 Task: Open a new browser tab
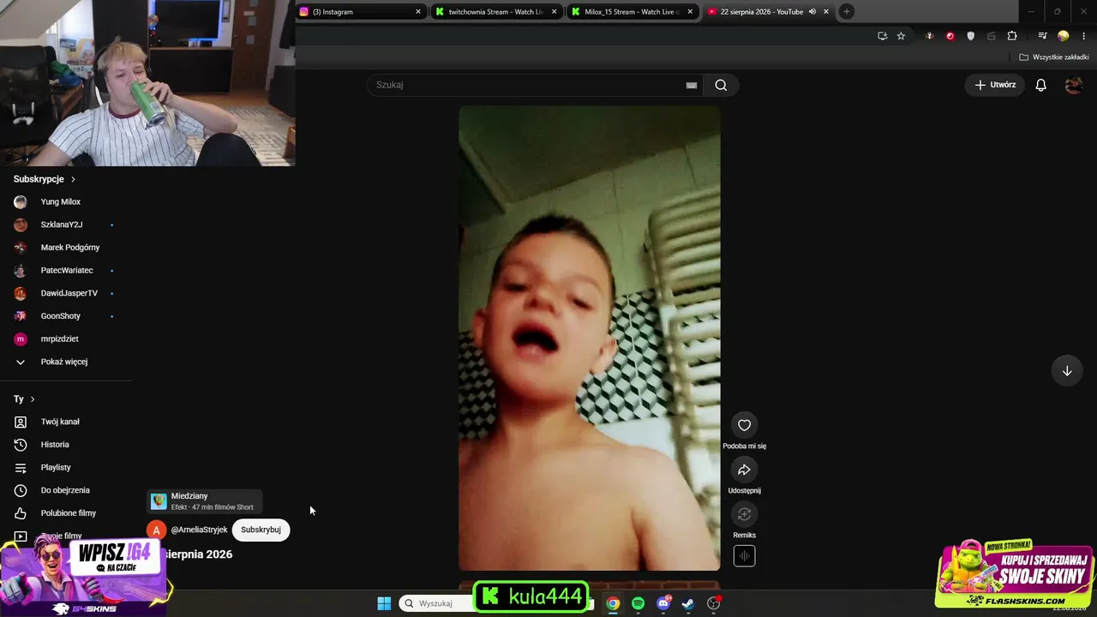(x=846, y=12)
